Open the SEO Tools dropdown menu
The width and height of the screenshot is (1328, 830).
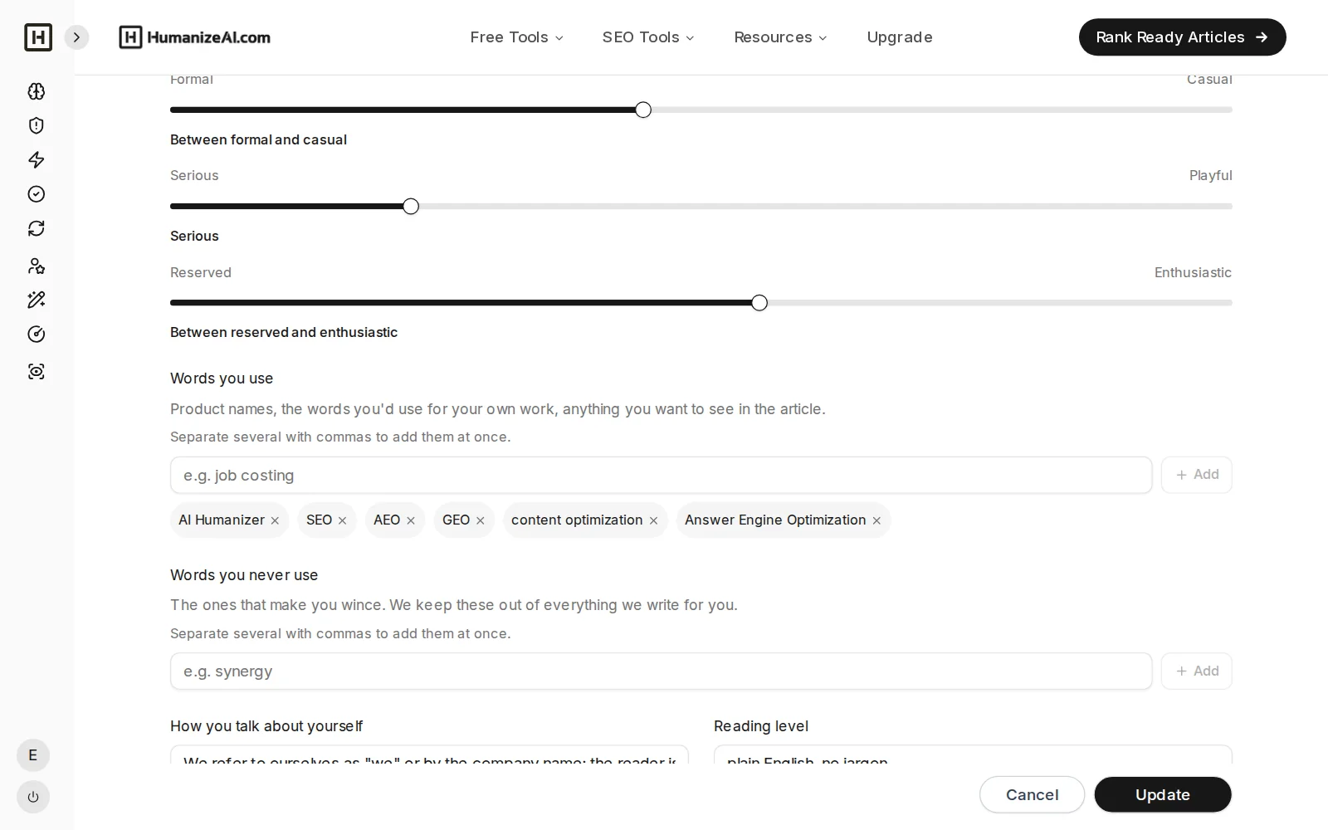648,37
